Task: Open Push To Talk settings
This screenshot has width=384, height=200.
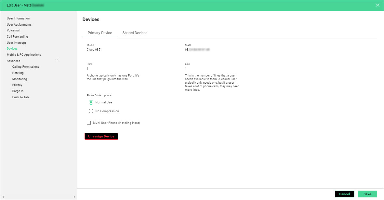Action: (x=21, y=97)
